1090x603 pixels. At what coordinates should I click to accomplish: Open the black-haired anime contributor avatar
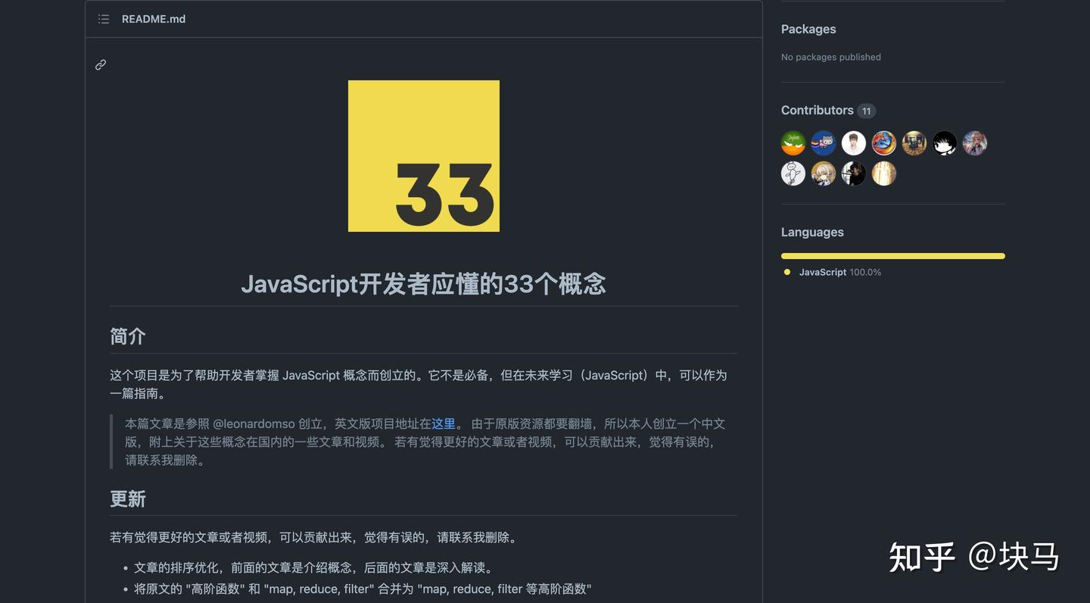point(944,142)
